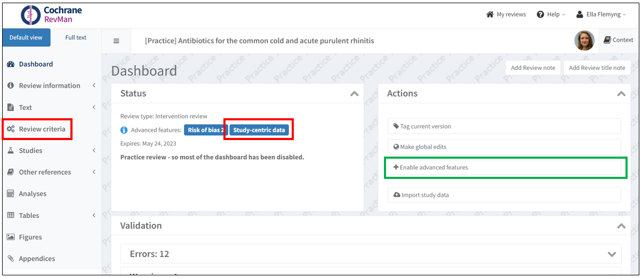Image resolution: width=642 pixels, height=278 pixels.
Task: Click the hamburger menu icon
Action: 116,41
